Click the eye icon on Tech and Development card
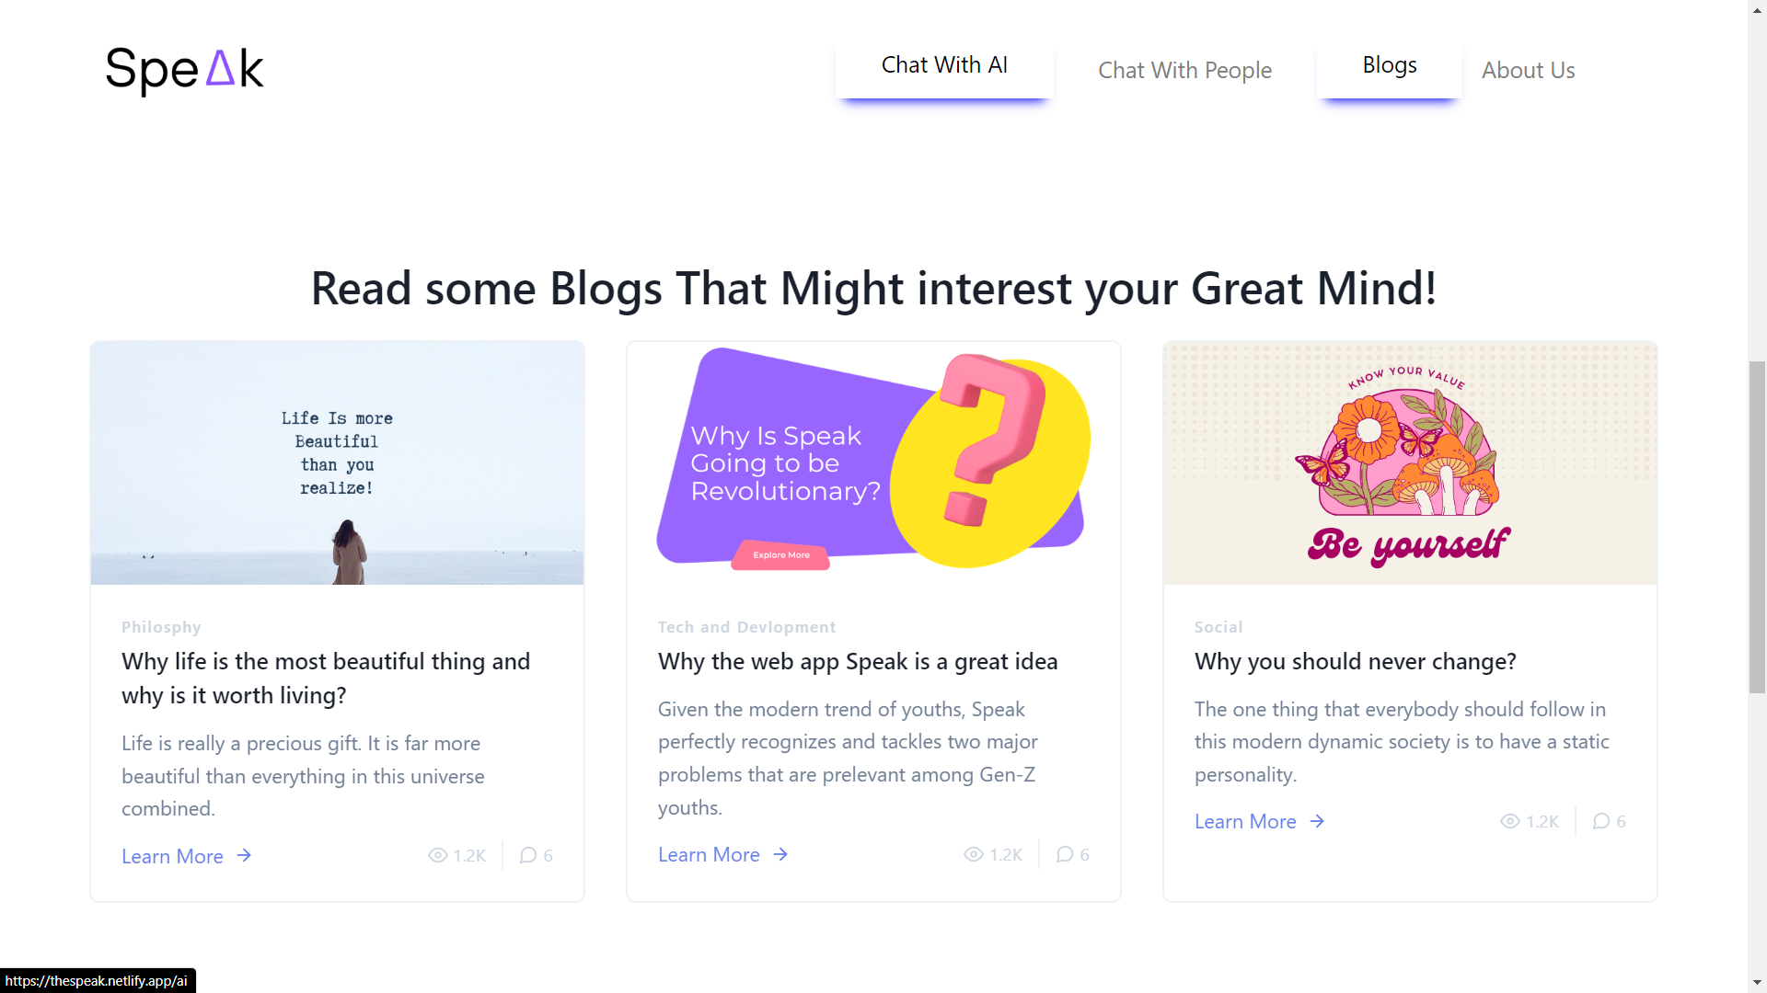Image resolution: width=1767 pixels, height=993 pixels. click(974, 854)
